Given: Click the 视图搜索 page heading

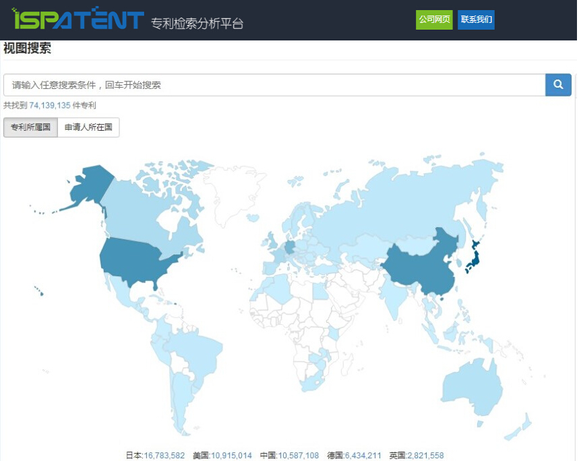Looking at the screenshot, I should pos(28,49).
